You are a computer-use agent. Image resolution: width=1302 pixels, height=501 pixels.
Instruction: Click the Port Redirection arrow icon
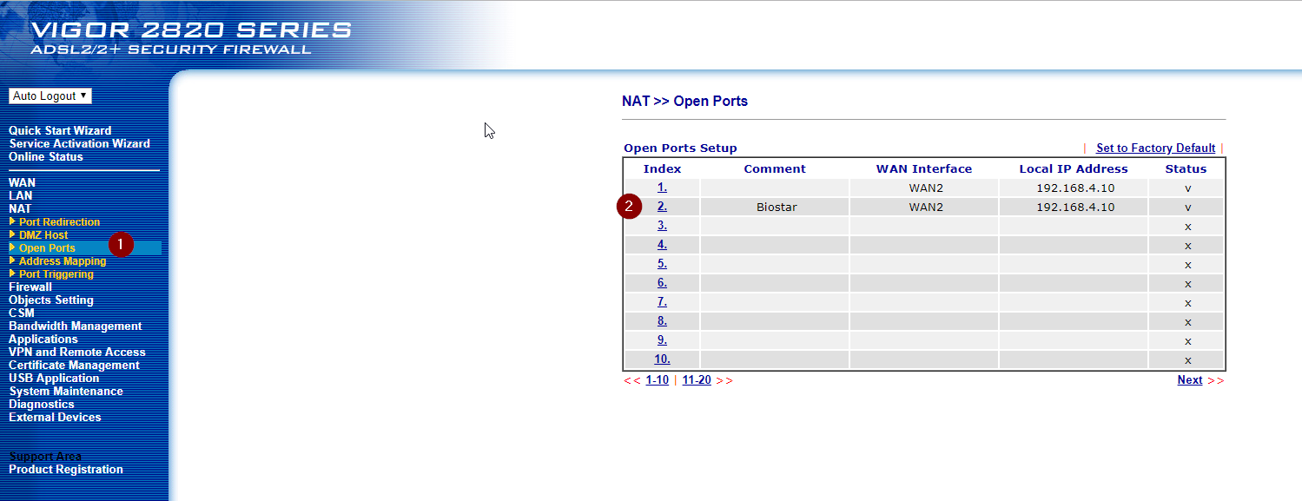12,221
